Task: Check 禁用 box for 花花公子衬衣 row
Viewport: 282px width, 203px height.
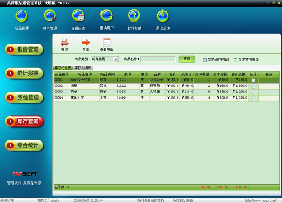Action: pyautogui.click(x=253, y=80)
